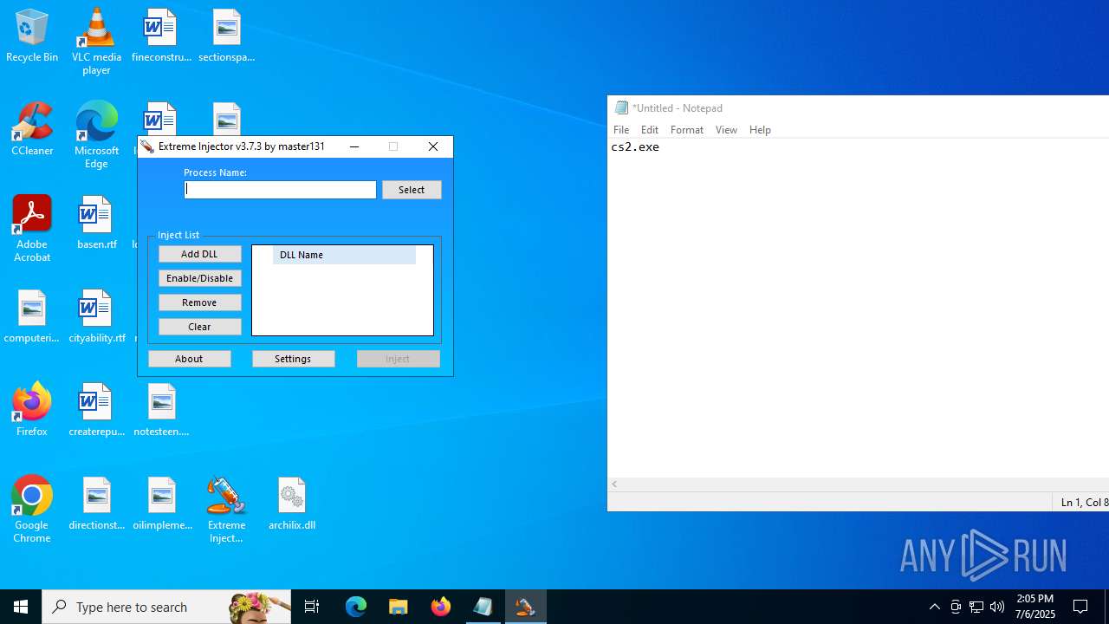The image size is (1109, 624).
Task: Open the Recycle Bin desktop icon
Action: coord(32,36)
